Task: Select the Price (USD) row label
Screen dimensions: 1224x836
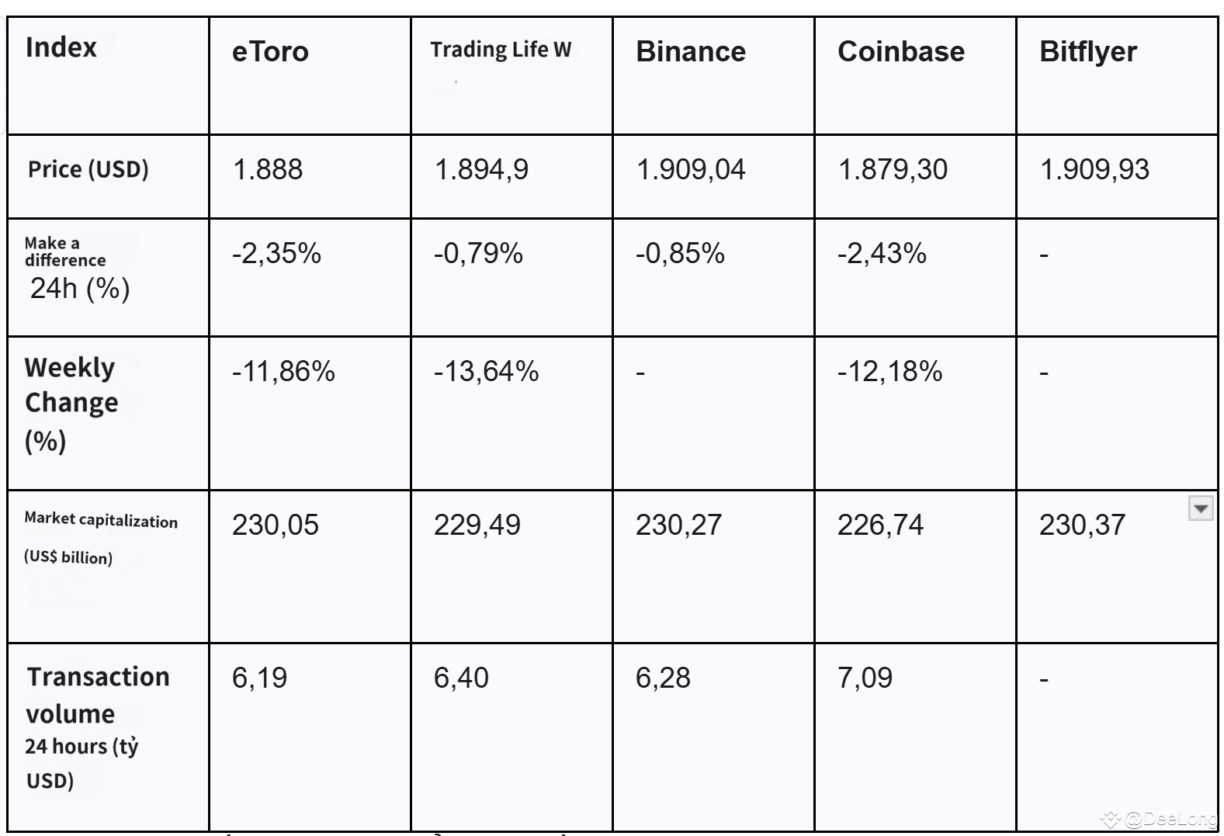Action: pos(88,169)
